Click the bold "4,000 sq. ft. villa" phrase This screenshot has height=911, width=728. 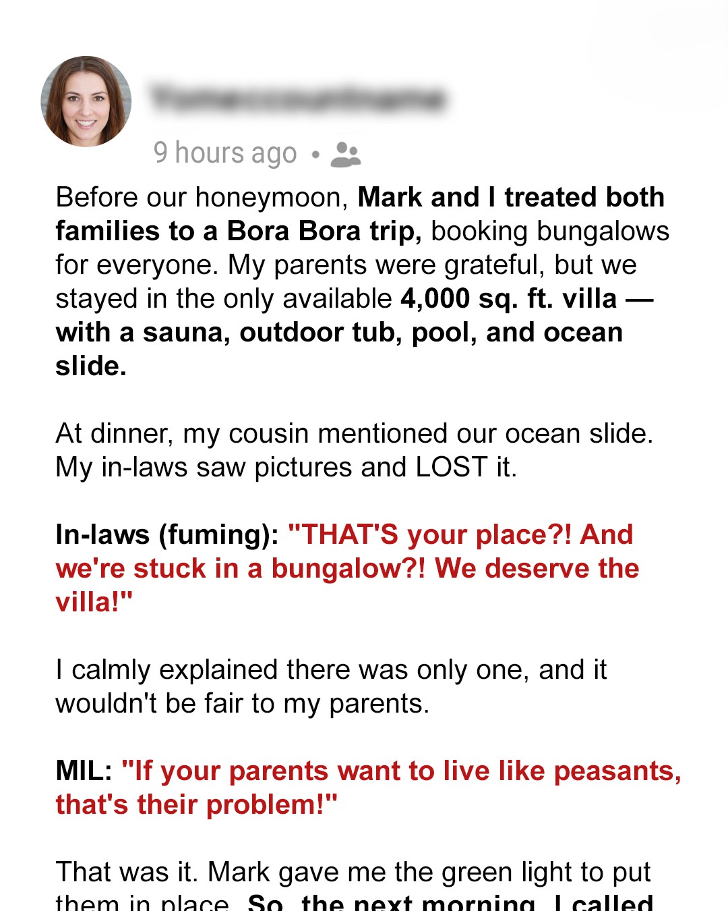coord(509,299)
